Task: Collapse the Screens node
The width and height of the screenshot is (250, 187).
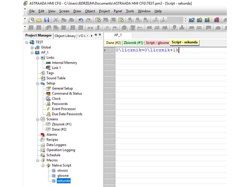Action: tap(37, 119)
